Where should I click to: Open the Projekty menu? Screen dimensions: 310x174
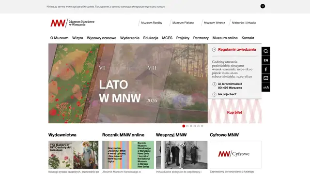click(x=183, y=38)
